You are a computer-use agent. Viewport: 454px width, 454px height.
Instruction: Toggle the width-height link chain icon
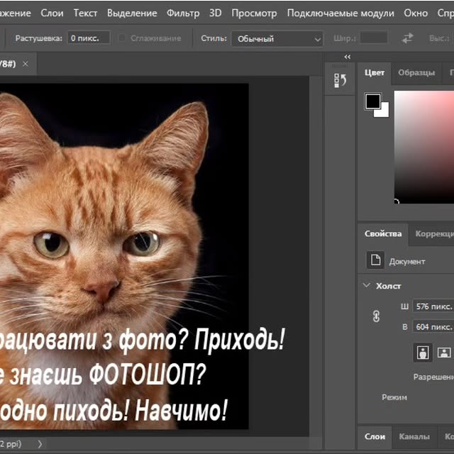[x=376, y=316]
